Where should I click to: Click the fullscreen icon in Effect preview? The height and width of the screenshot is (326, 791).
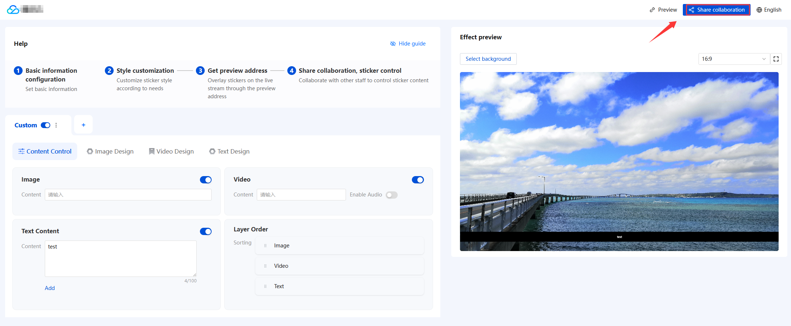pyautogui.click(x=776, y=59)
